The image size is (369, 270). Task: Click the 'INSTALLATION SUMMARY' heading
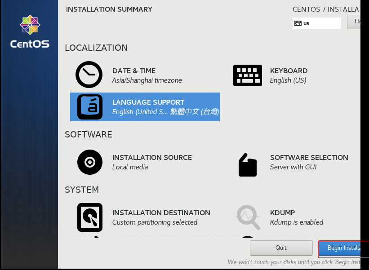tap(109, 9)
